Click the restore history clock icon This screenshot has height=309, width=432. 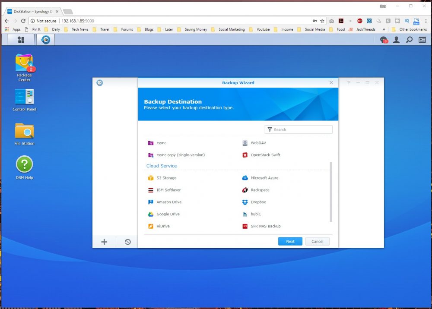127,242
